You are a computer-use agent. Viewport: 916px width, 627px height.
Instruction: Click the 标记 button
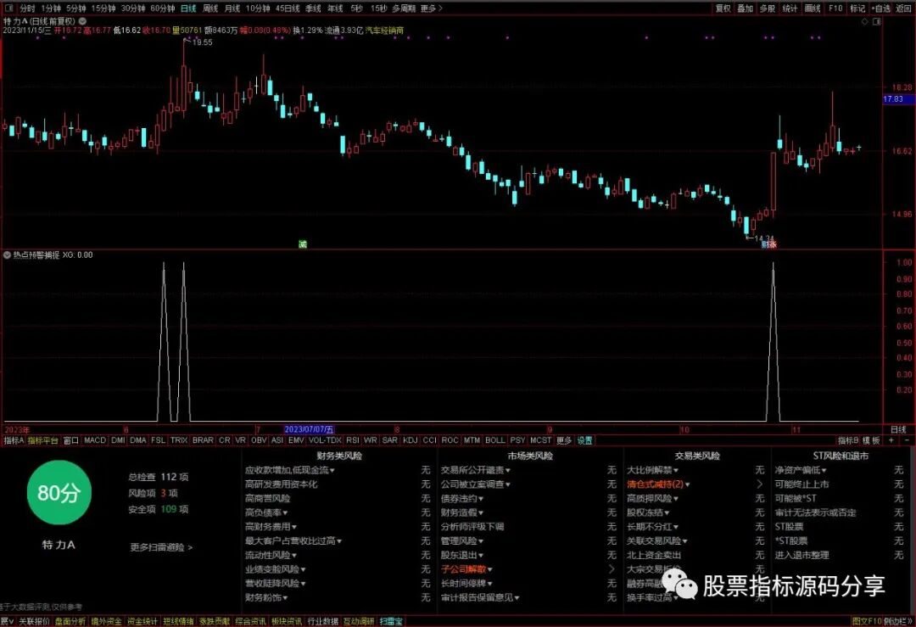coord(857,8)
